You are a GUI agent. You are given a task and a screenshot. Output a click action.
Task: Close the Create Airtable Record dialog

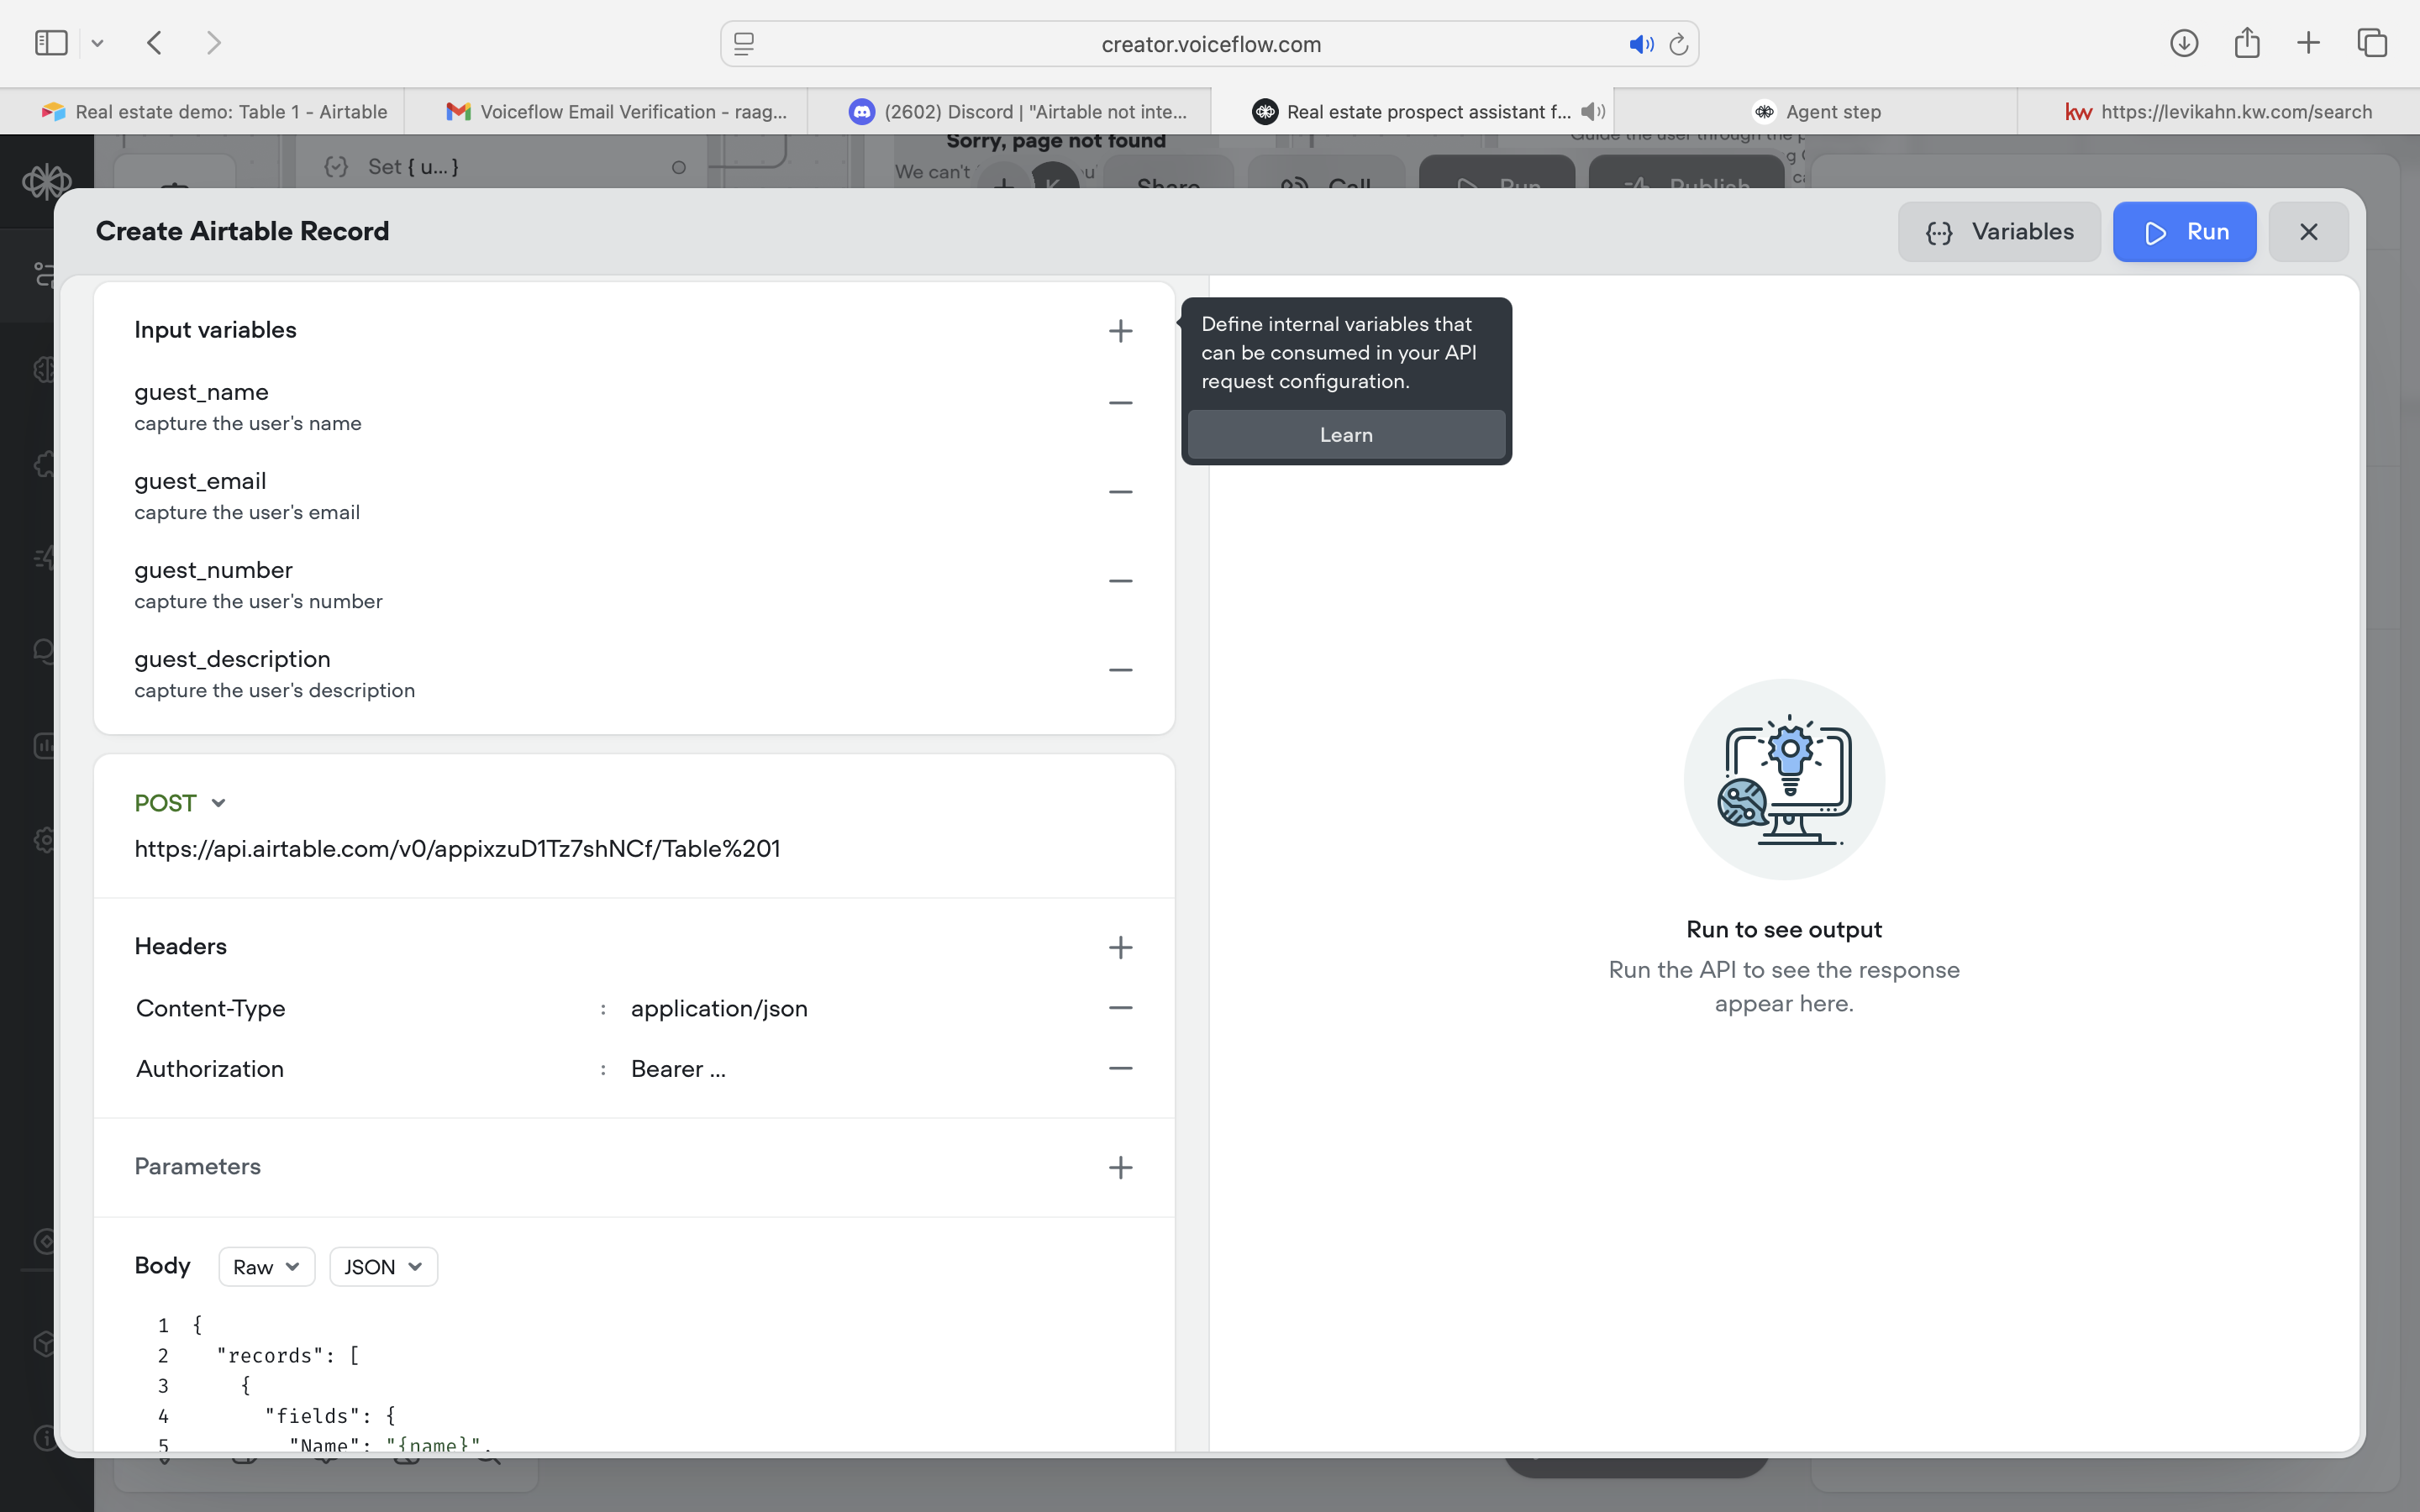2308,232
